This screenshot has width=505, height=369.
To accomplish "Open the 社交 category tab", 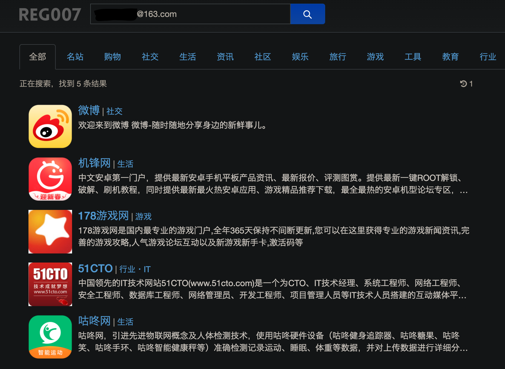I will point(150,57).
